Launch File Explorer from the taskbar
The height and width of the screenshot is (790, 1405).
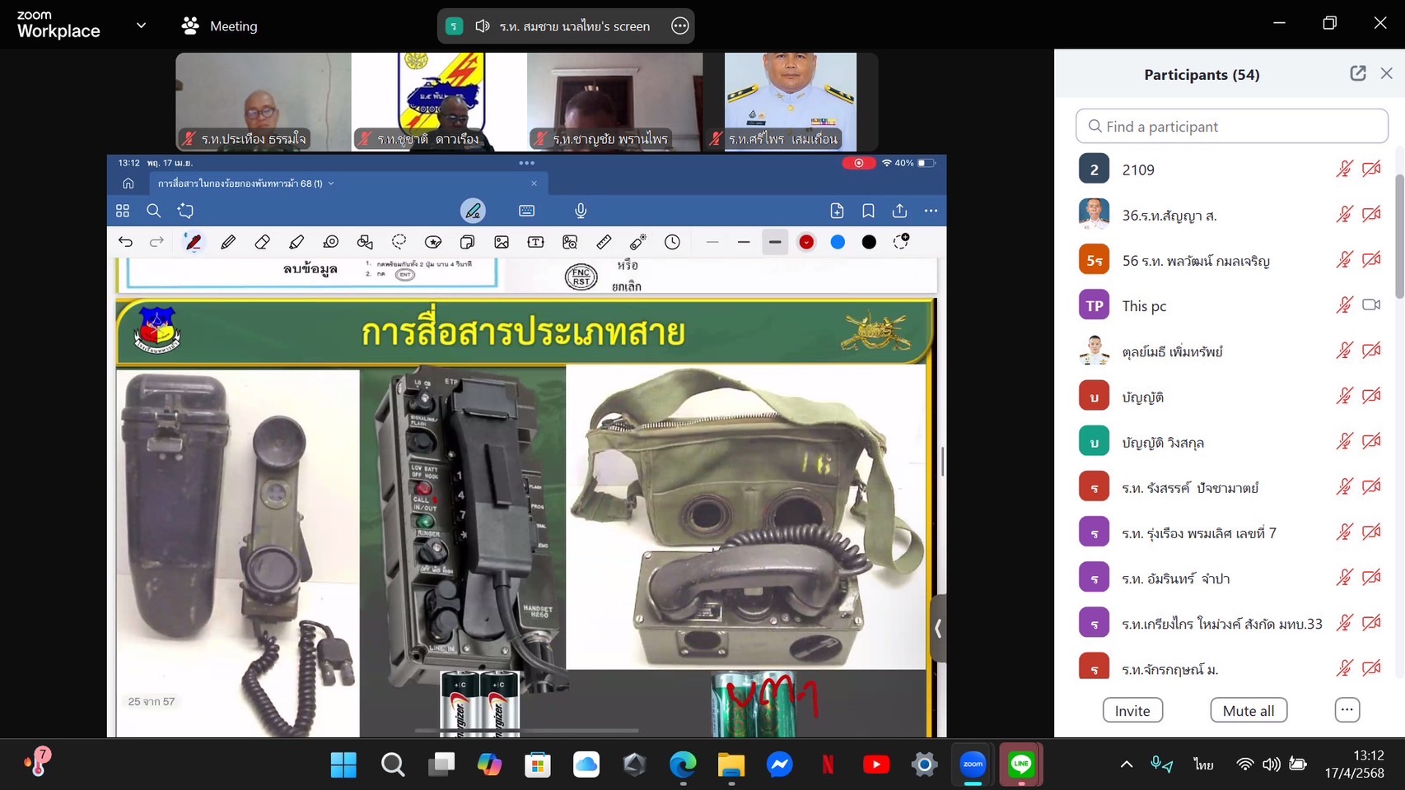pos(731,764)
